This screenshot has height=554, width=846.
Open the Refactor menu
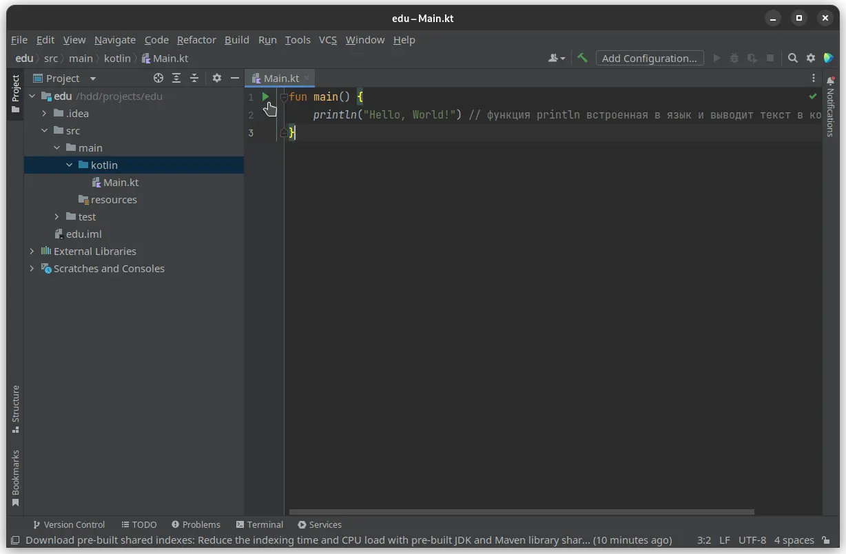[196, 40]
